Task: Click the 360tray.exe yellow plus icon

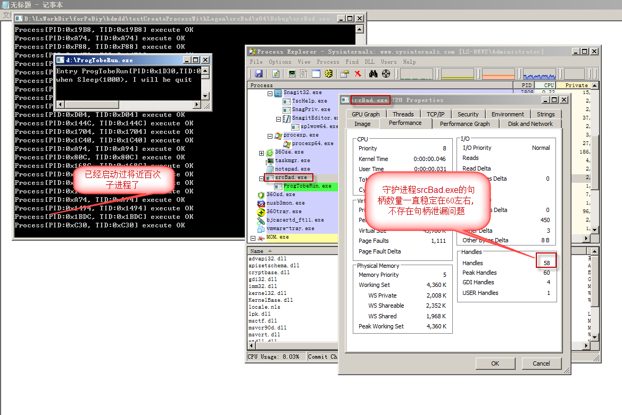Action: point(261,212)
